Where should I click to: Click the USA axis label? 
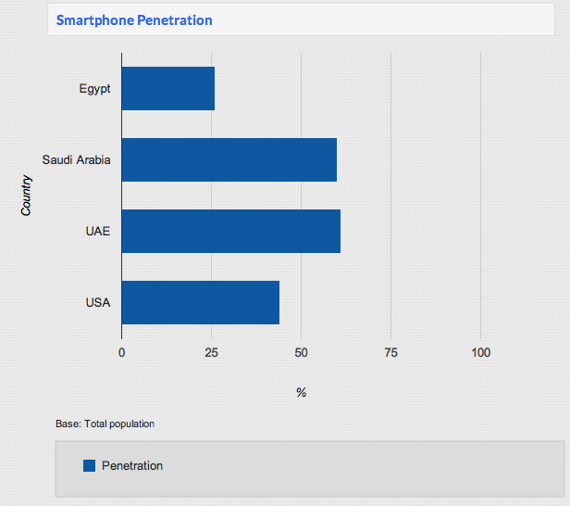[98, 302]
